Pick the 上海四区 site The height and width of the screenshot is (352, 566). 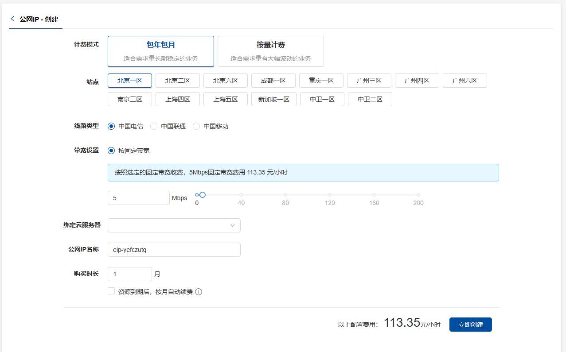pyautogui.click(x=178, y=99)
